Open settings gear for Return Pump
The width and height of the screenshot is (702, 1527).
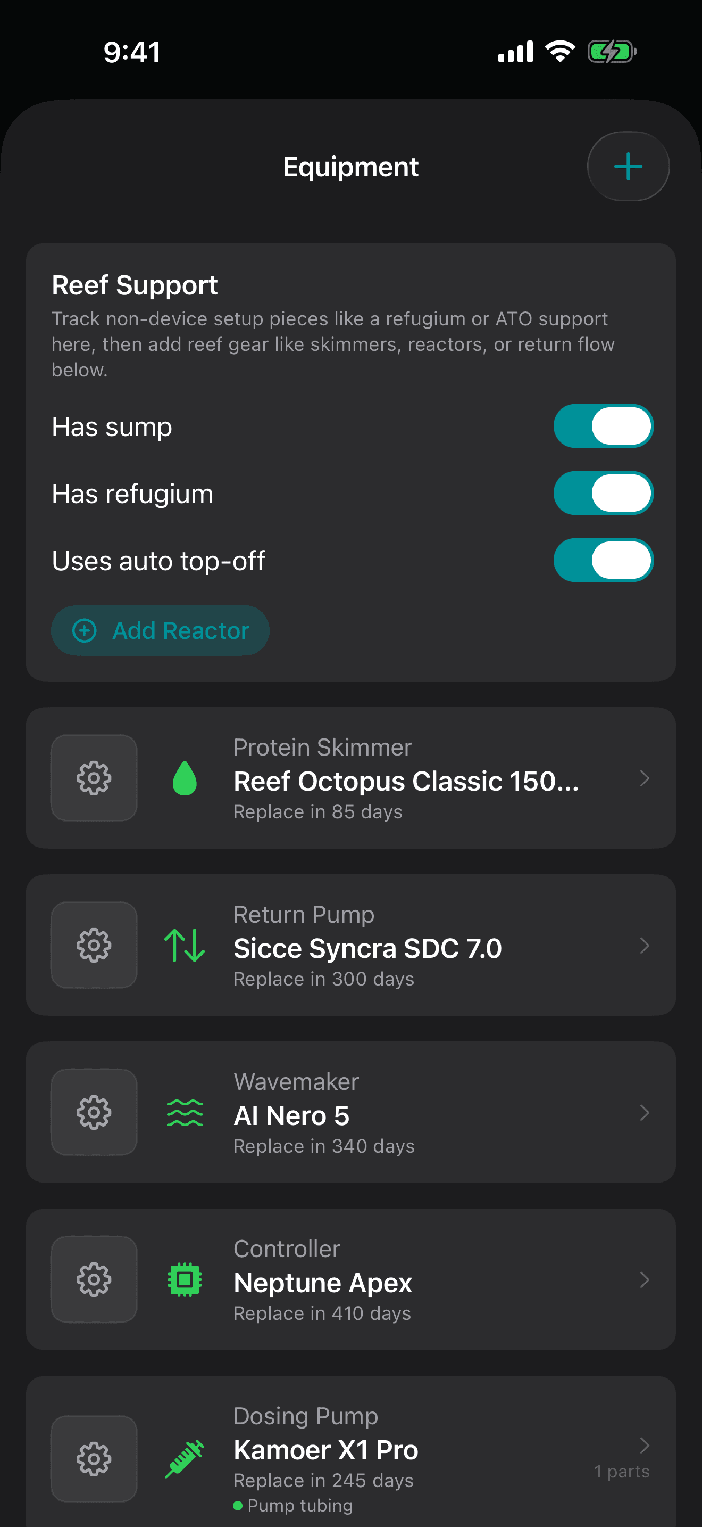tap(94, 945)
